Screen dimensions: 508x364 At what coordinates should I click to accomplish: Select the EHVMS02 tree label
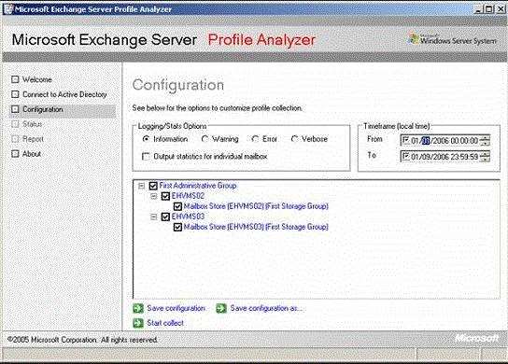[x=188, y=196]
